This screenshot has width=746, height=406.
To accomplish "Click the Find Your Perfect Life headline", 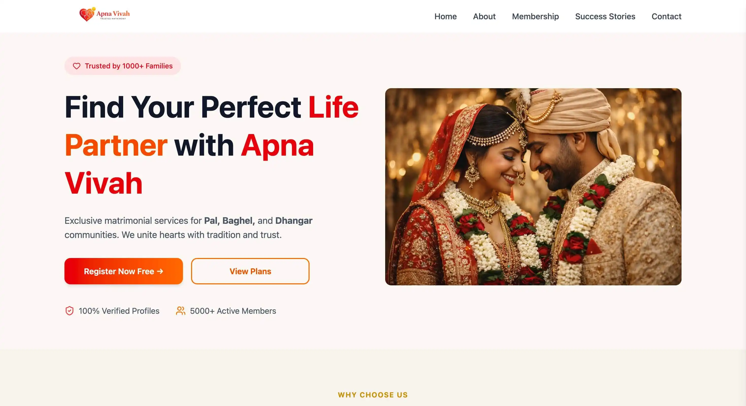I will 212,145.
